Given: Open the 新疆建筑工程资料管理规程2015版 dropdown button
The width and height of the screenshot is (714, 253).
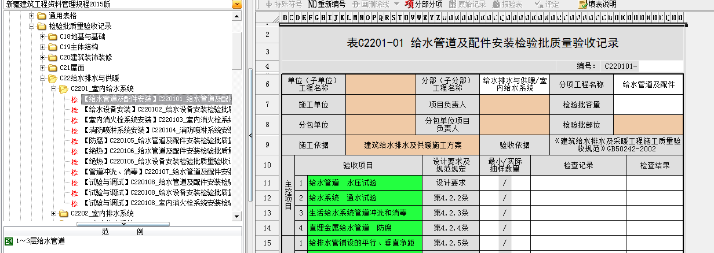Looking at the screenshot, I should click(x=236, y=5).
